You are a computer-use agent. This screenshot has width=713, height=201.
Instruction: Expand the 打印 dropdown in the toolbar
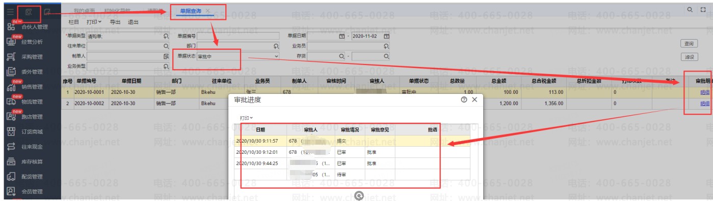pyautogui.click(x=94, y=22)
